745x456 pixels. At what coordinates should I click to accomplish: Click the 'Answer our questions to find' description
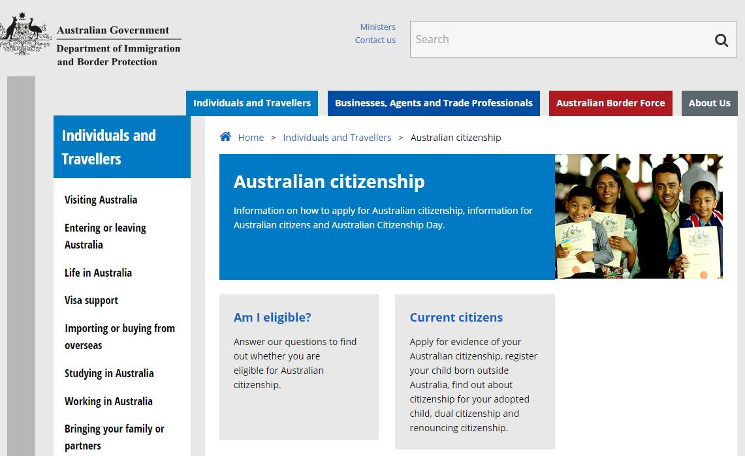pos(295,363)
